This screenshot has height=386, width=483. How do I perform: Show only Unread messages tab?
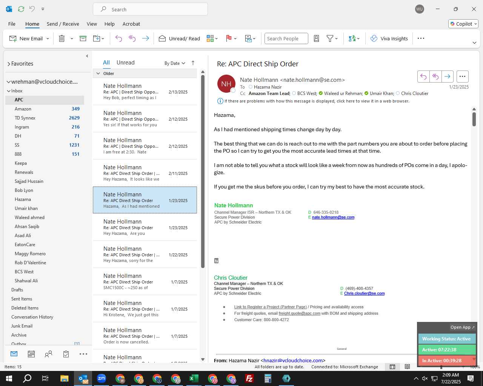[125, 63]
